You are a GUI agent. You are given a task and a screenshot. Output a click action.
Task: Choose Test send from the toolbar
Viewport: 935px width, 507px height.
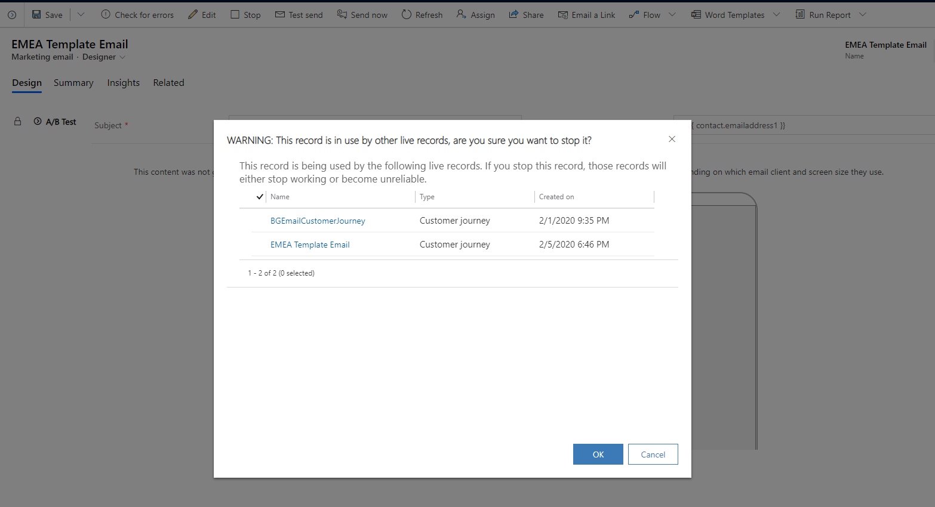coord(299,14)
